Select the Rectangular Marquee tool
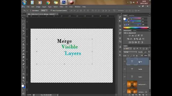The width and height of the screenshot is (172, 96). pyautogui.click(x=23, y=21)
